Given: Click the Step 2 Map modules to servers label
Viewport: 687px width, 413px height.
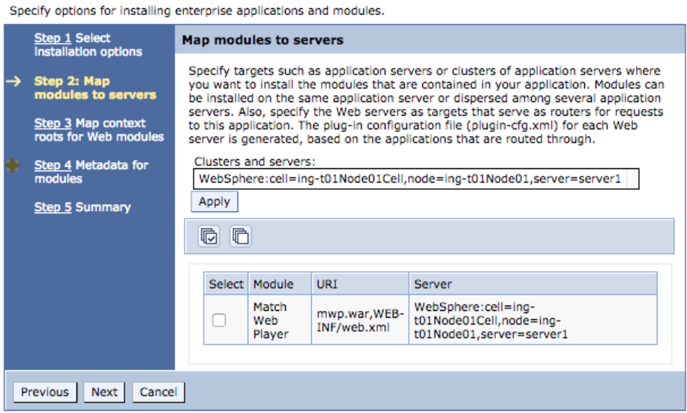Looking at the screenshot, I should tap(95, 88).
